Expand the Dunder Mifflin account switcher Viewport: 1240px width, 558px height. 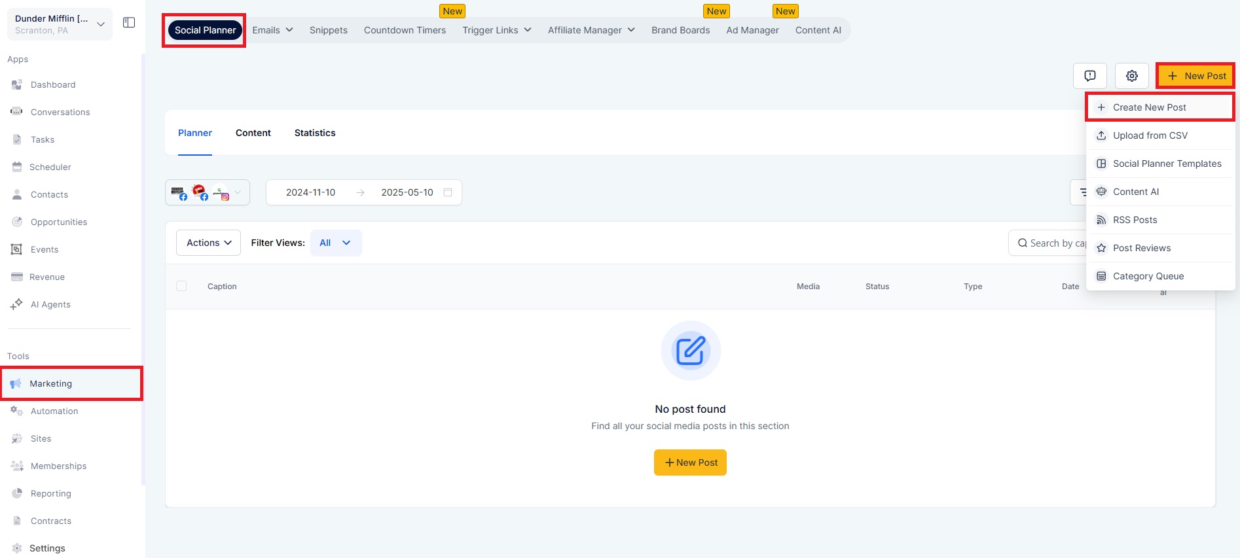click(60, 24)
